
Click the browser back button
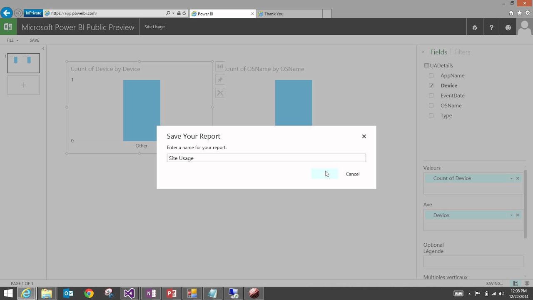[6, 13]
